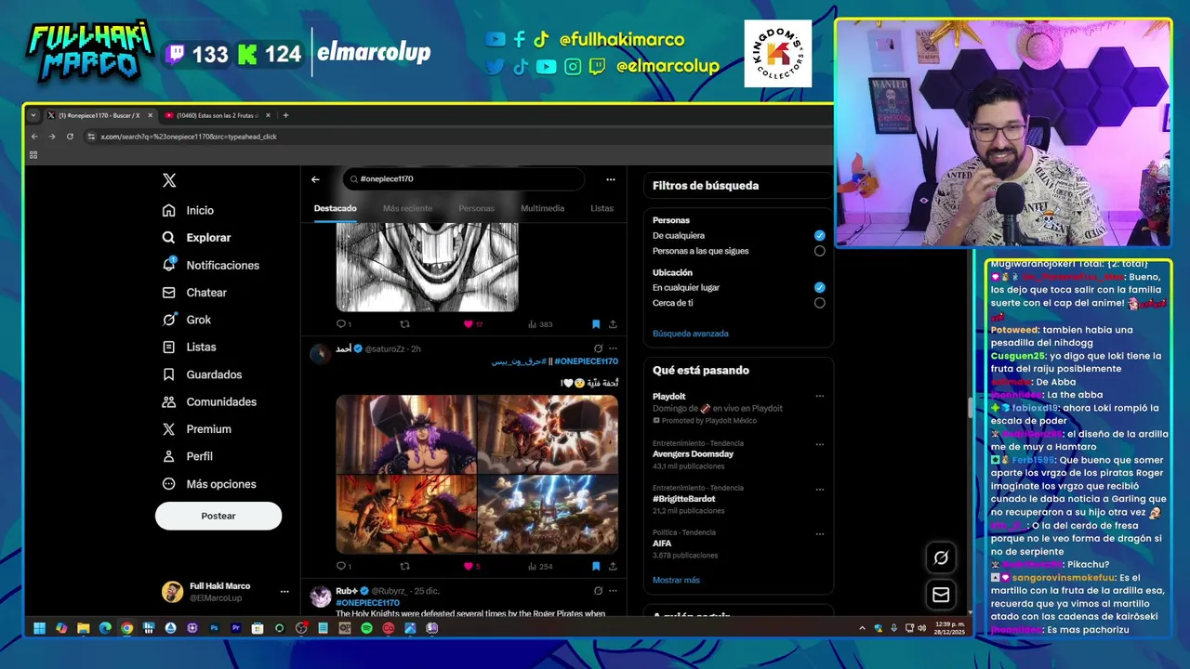Open Inicio home in X sidebar
Viewport: 1190px width, 669px height.
[188, 210]
